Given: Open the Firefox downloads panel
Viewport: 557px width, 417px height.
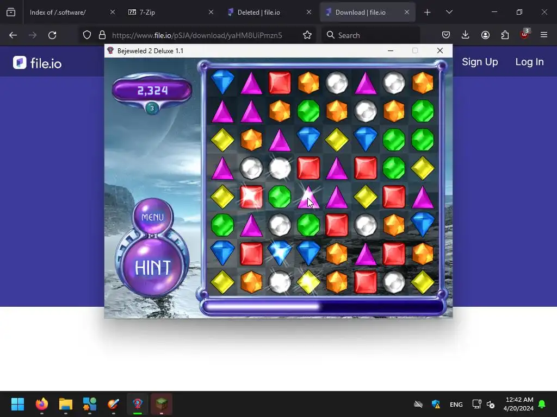Looking at the screenshot, I should (466, 35).
